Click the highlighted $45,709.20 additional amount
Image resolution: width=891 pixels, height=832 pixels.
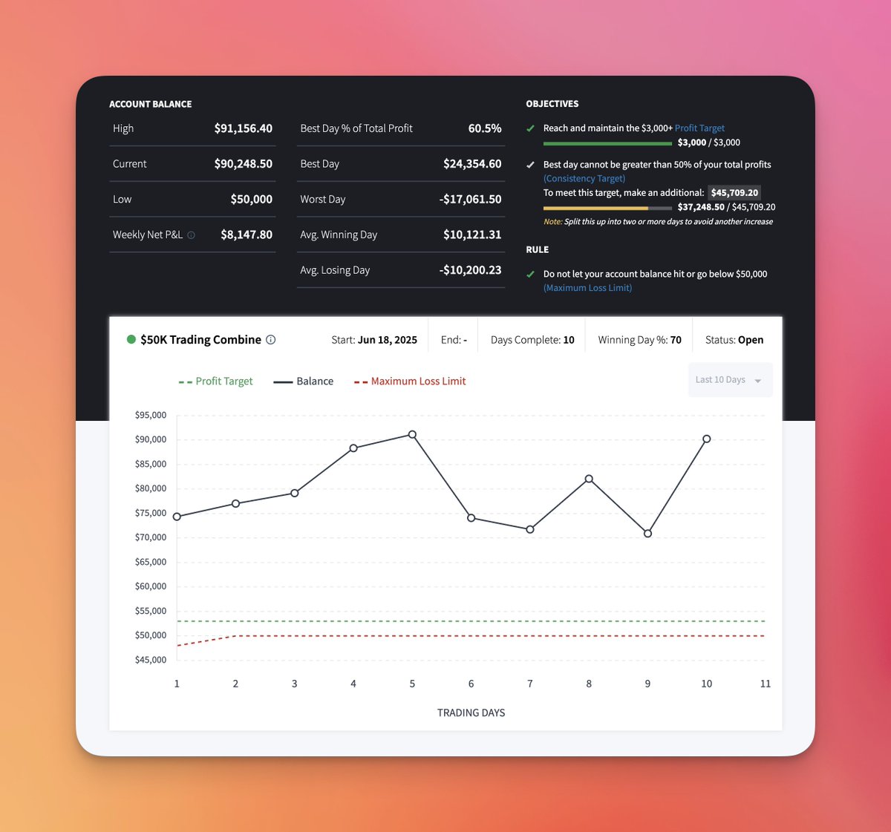734,193
